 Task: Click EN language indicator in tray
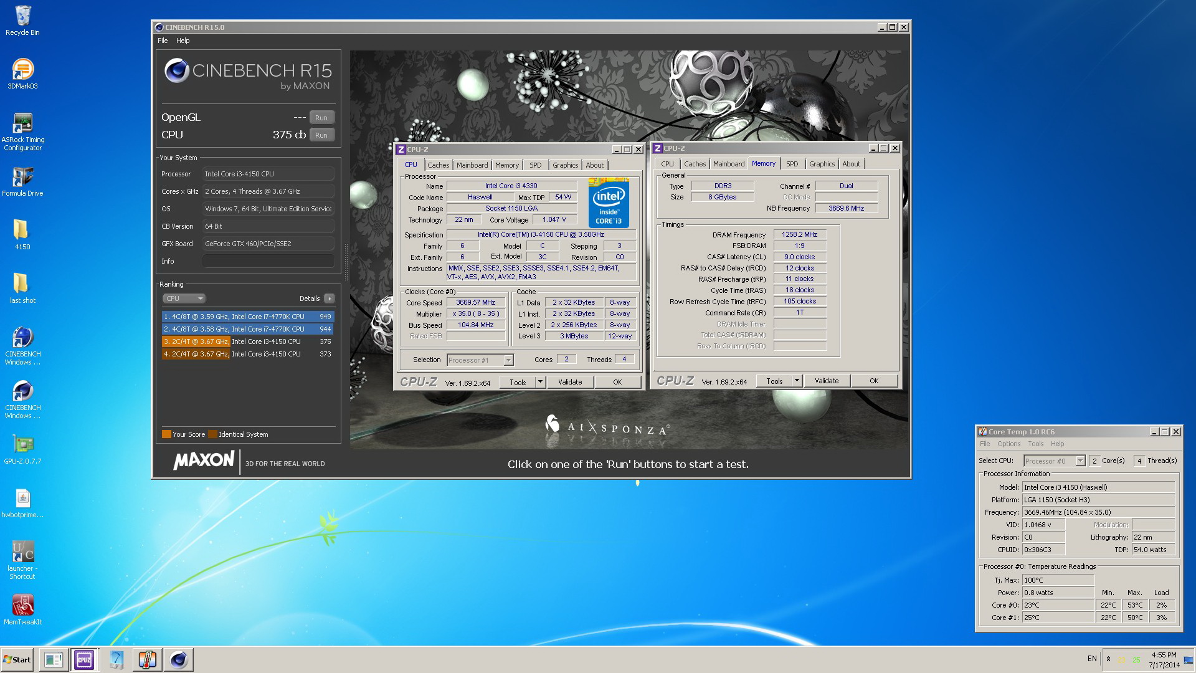point(1092,659)
